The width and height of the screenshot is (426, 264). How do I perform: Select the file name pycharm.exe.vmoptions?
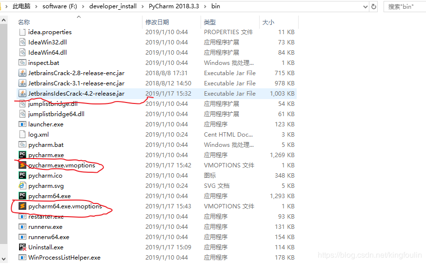click(x=61, y=165)
